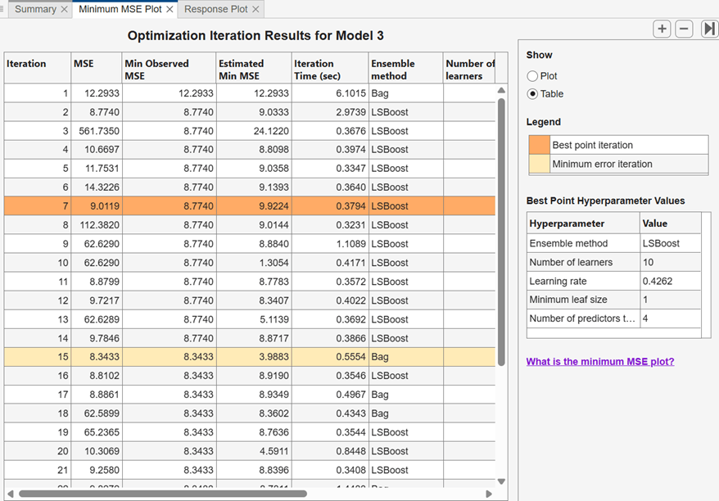The image size is (719, 501).
Task: Click the Iteration Time (sec) column header
Action: tap(330, 68)
